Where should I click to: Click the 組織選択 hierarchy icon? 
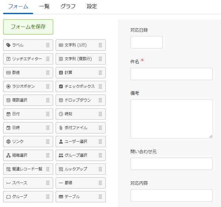[x=8, y=155]
